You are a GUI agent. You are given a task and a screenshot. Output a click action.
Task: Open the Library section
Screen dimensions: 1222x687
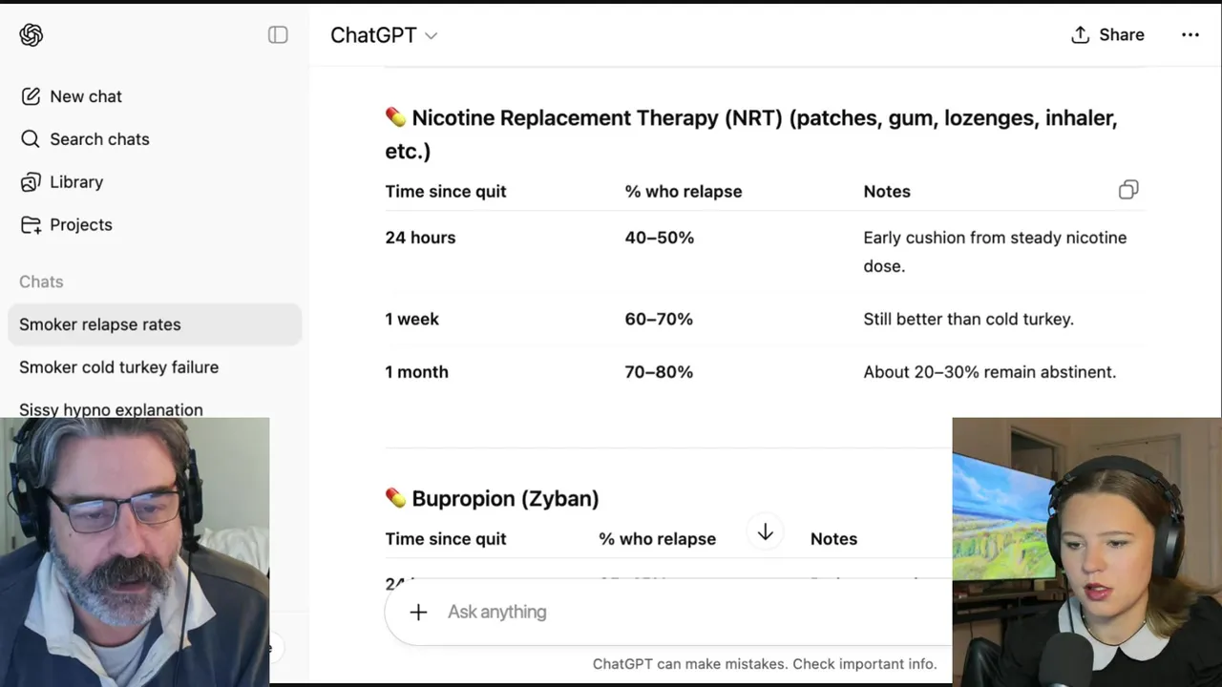click(75, 182)
